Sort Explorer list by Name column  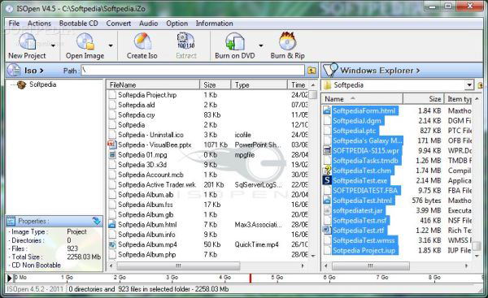click(x=362, y=99)
